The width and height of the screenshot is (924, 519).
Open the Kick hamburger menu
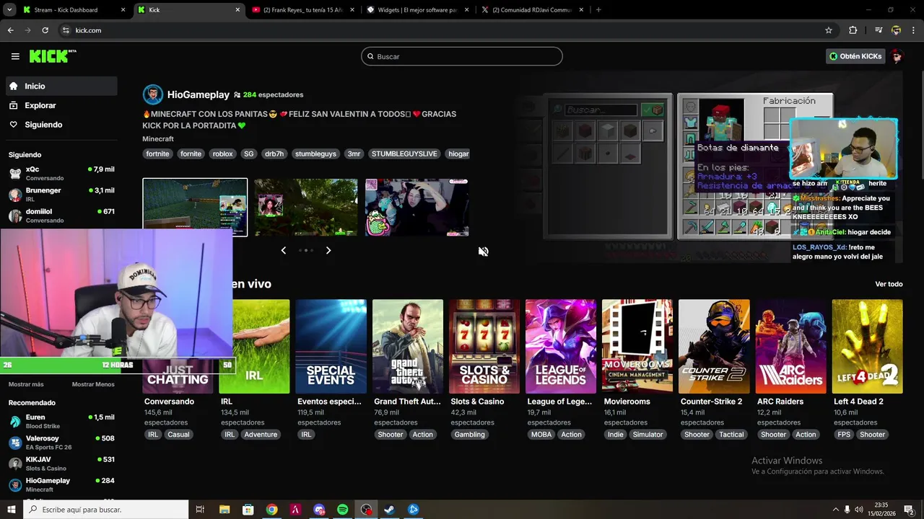tap(15, 56)
